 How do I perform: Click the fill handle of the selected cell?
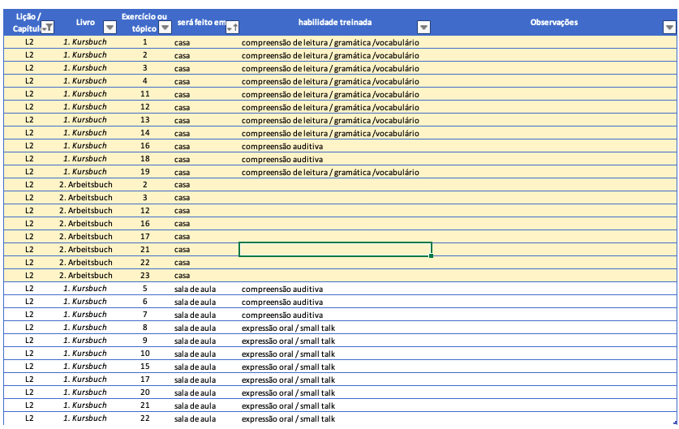(x=432, y=256)
